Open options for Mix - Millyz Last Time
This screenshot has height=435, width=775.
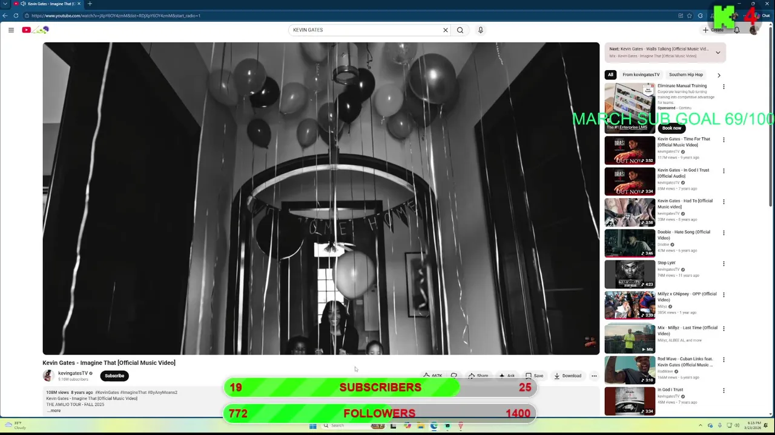point(724,329)
